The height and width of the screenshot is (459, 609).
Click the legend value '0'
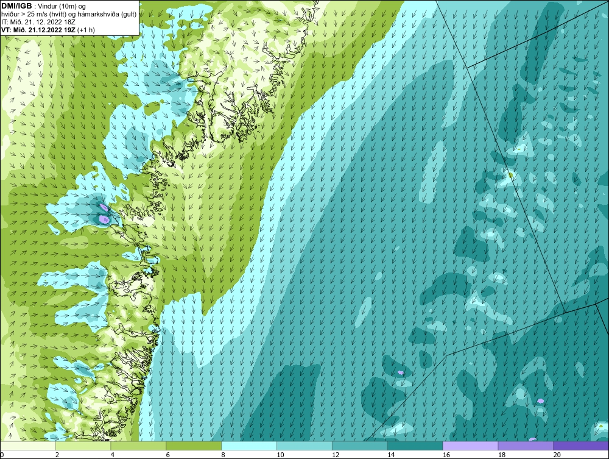point(2,455)
